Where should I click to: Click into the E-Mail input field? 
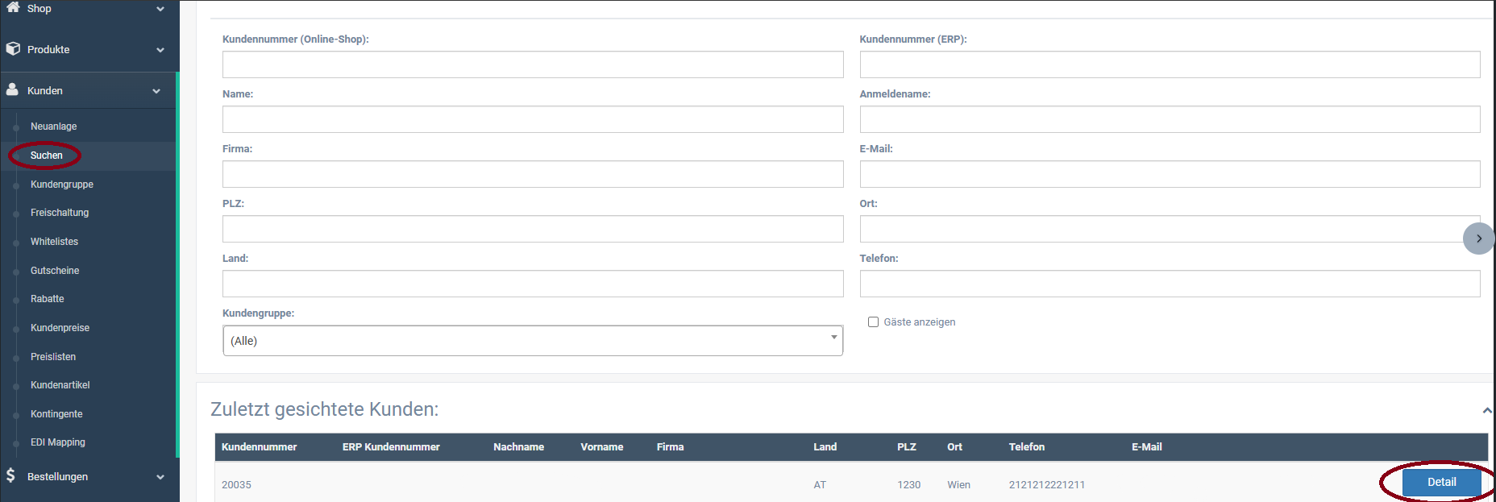pyautogui.click(x=1170, y=174)
